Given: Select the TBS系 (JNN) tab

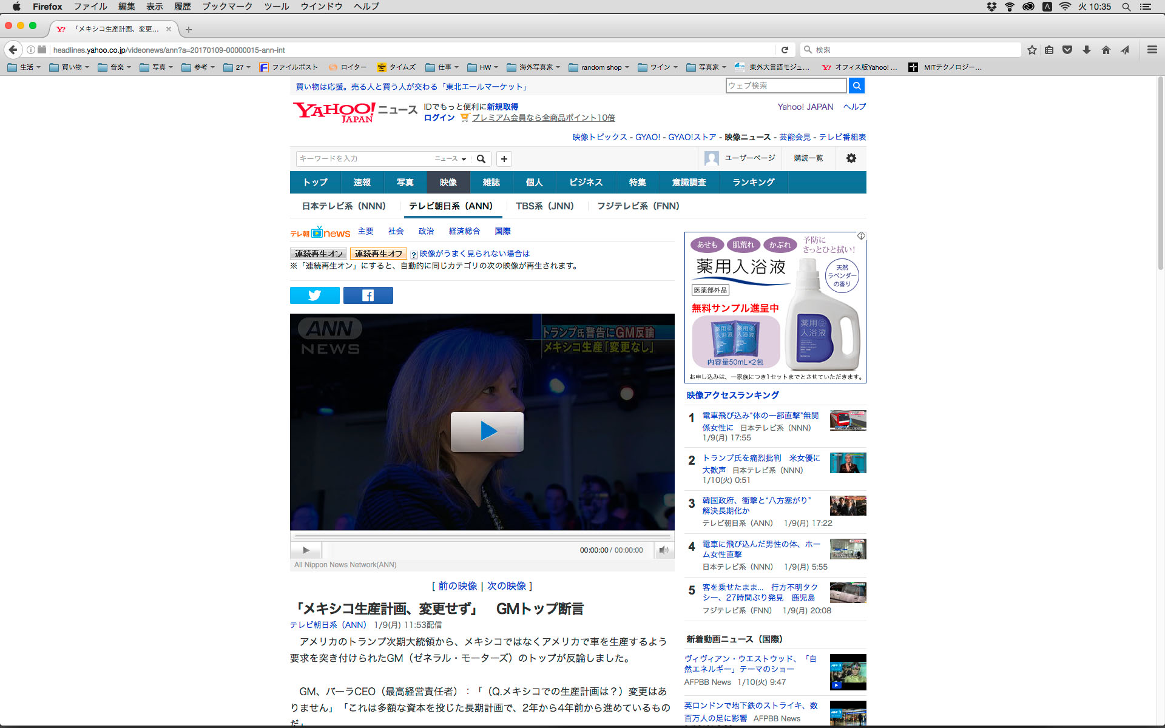Looking at the screenshot, I should [x=544, y=206].
